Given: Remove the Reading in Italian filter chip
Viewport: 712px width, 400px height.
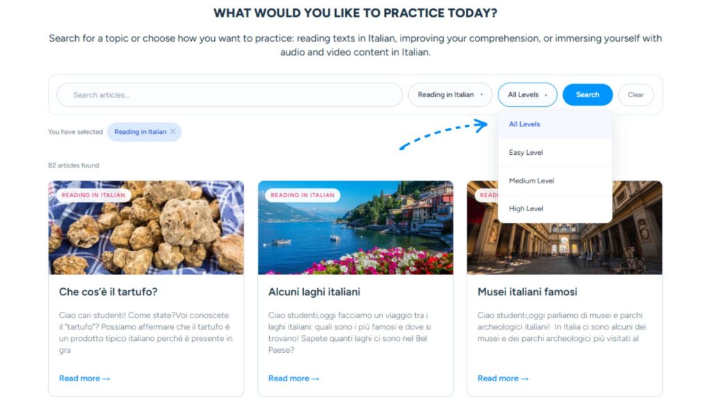Looking at the screenshot, I should click(x=172, y=132).
